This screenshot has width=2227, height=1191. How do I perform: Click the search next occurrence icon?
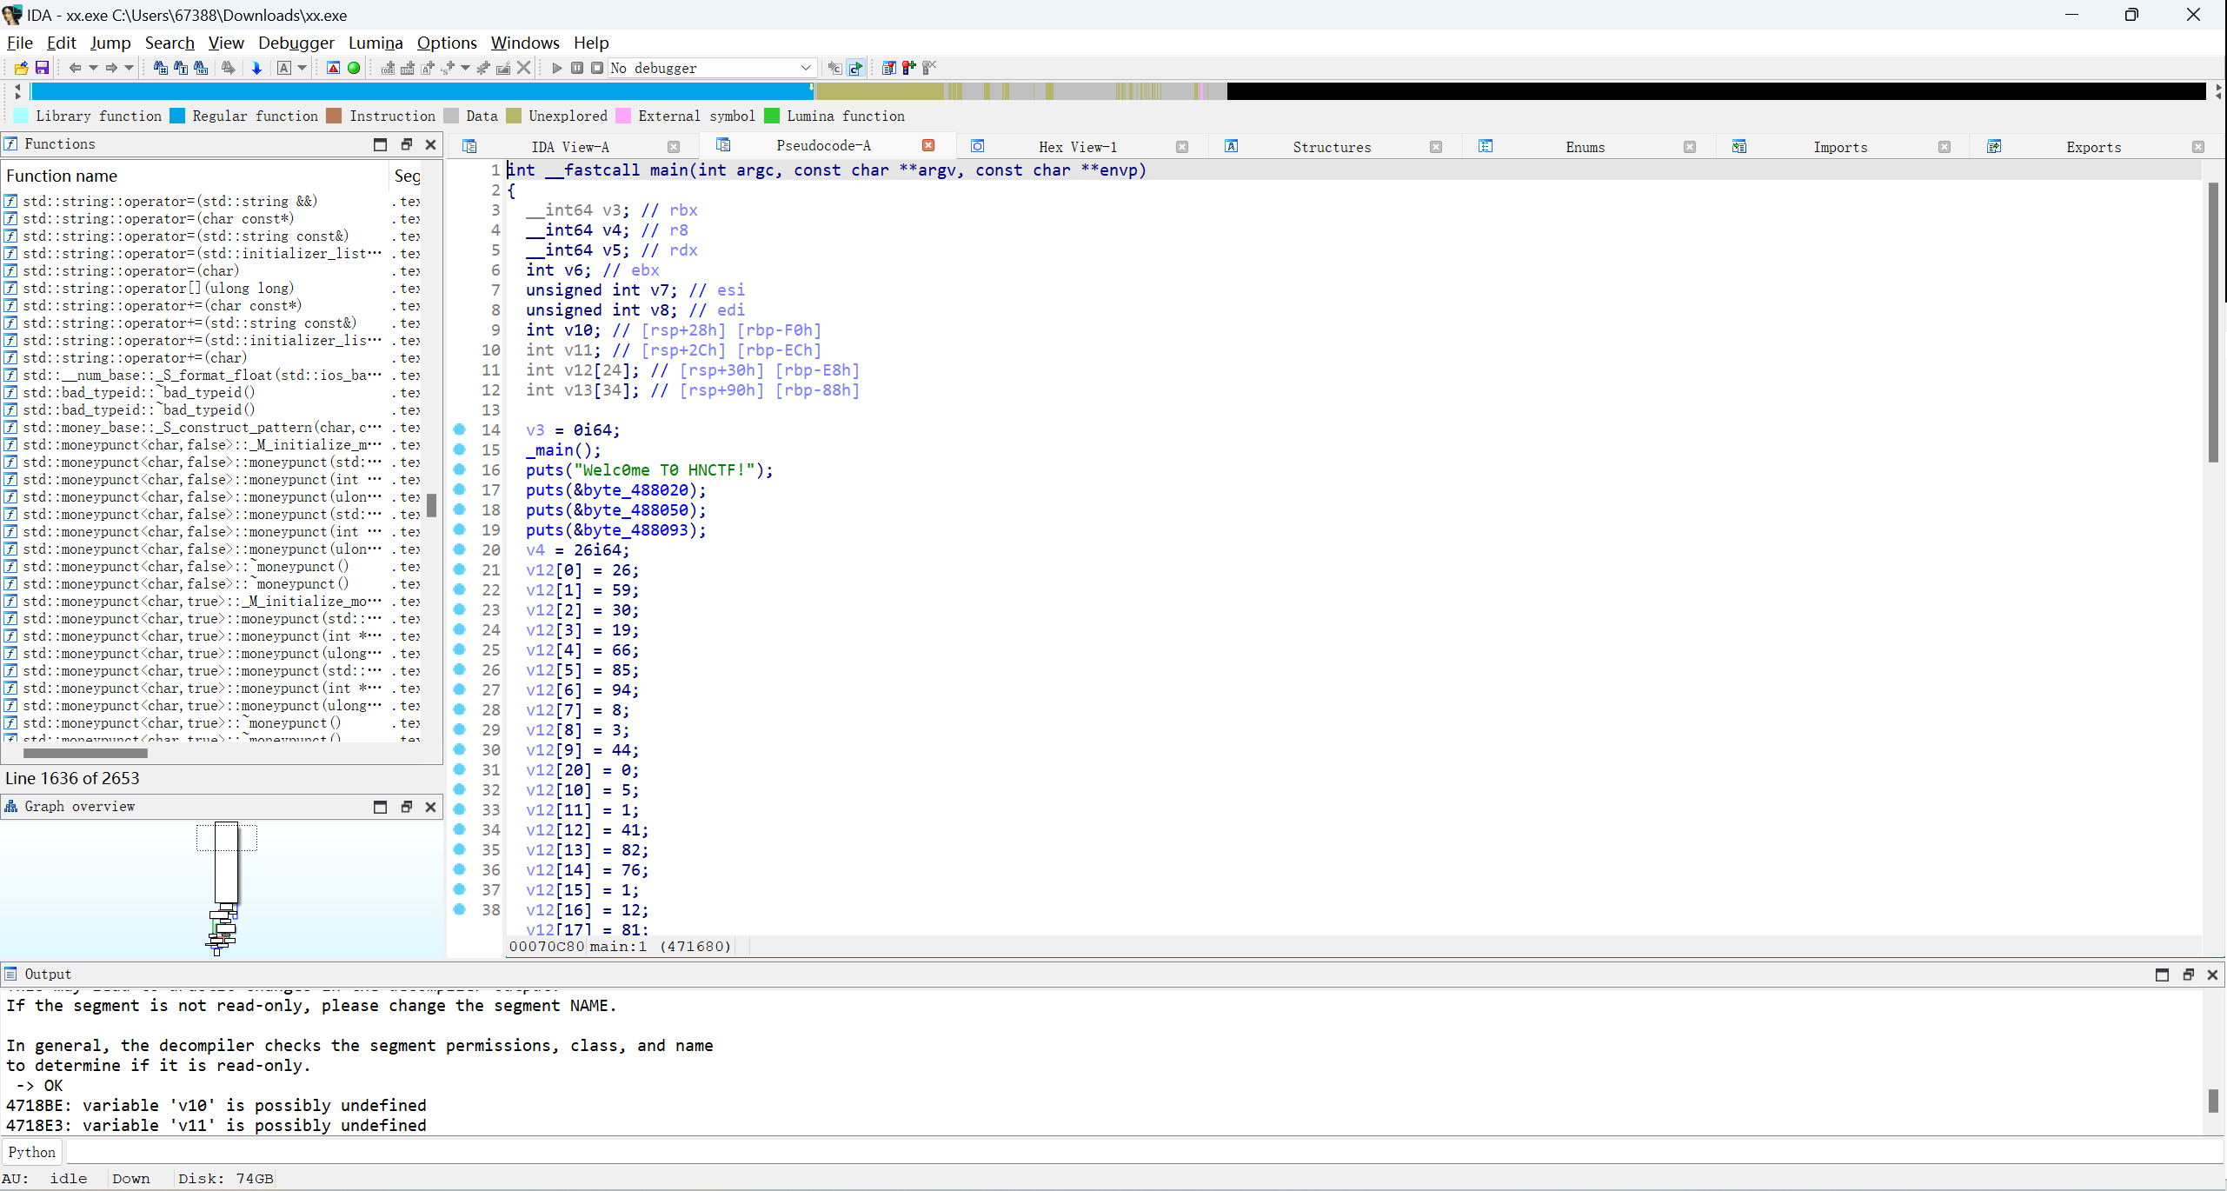[x=229, y=68]
